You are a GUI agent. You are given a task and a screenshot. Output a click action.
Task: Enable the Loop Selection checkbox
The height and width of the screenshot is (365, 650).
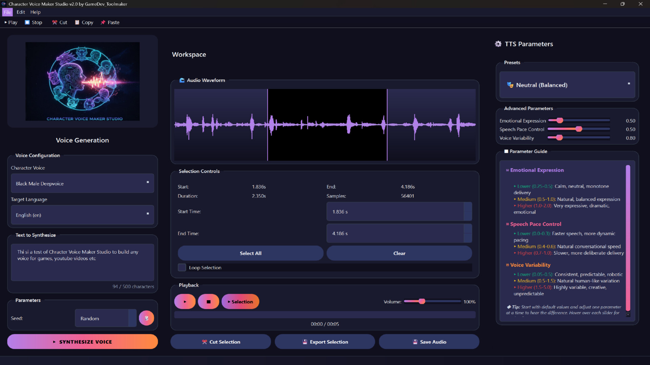coord(182,267)
